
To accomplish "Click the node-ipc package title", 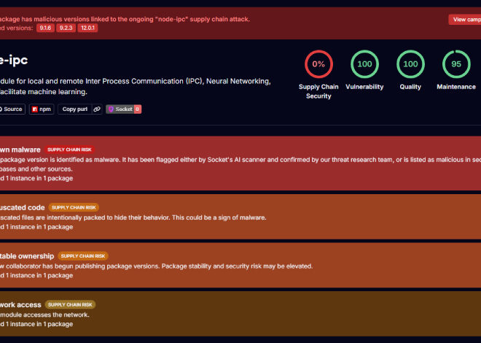I will click(14, 60).
